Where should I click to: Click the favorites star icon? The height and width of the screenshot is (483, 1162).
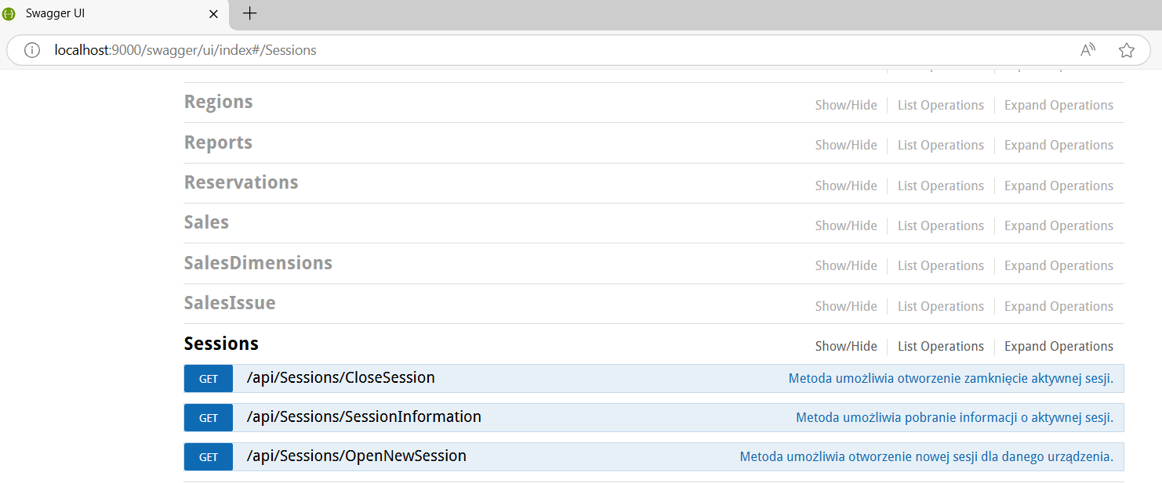1127,50
